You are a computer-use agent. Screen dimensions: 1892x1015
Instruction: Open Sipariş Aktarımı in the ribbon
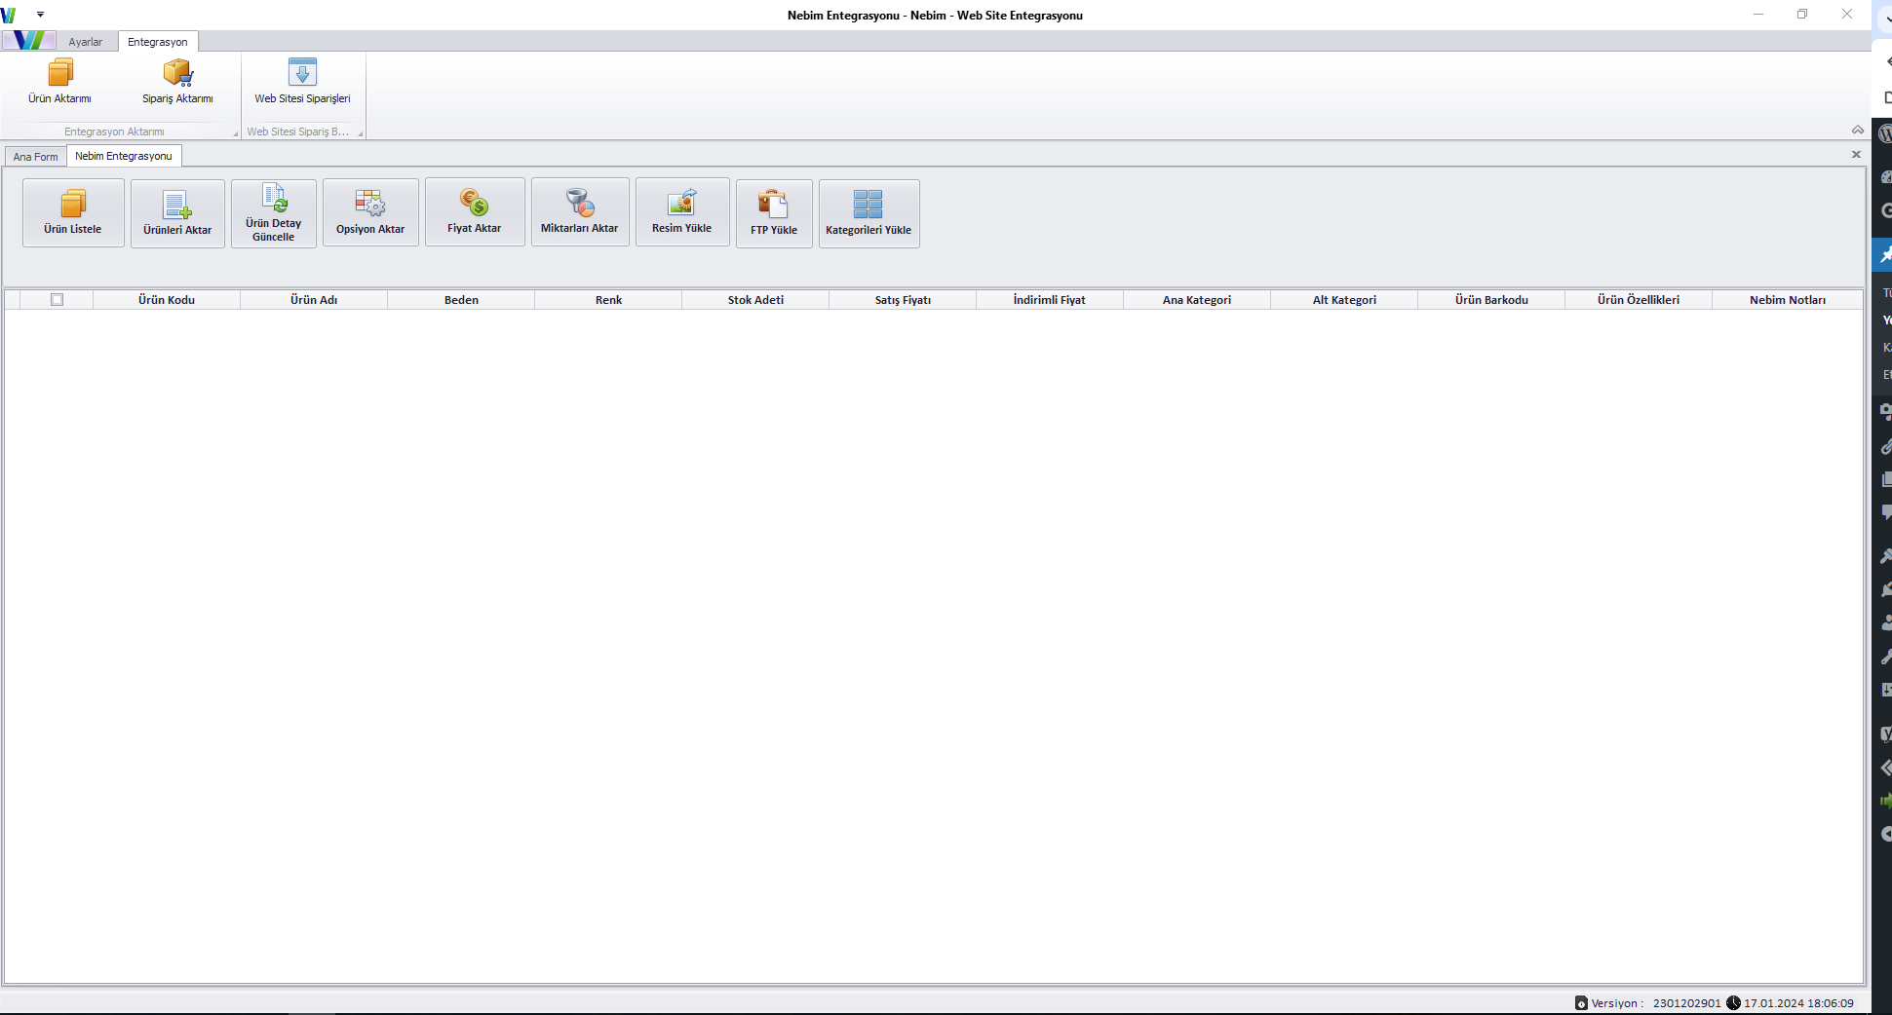coord(177,82)
